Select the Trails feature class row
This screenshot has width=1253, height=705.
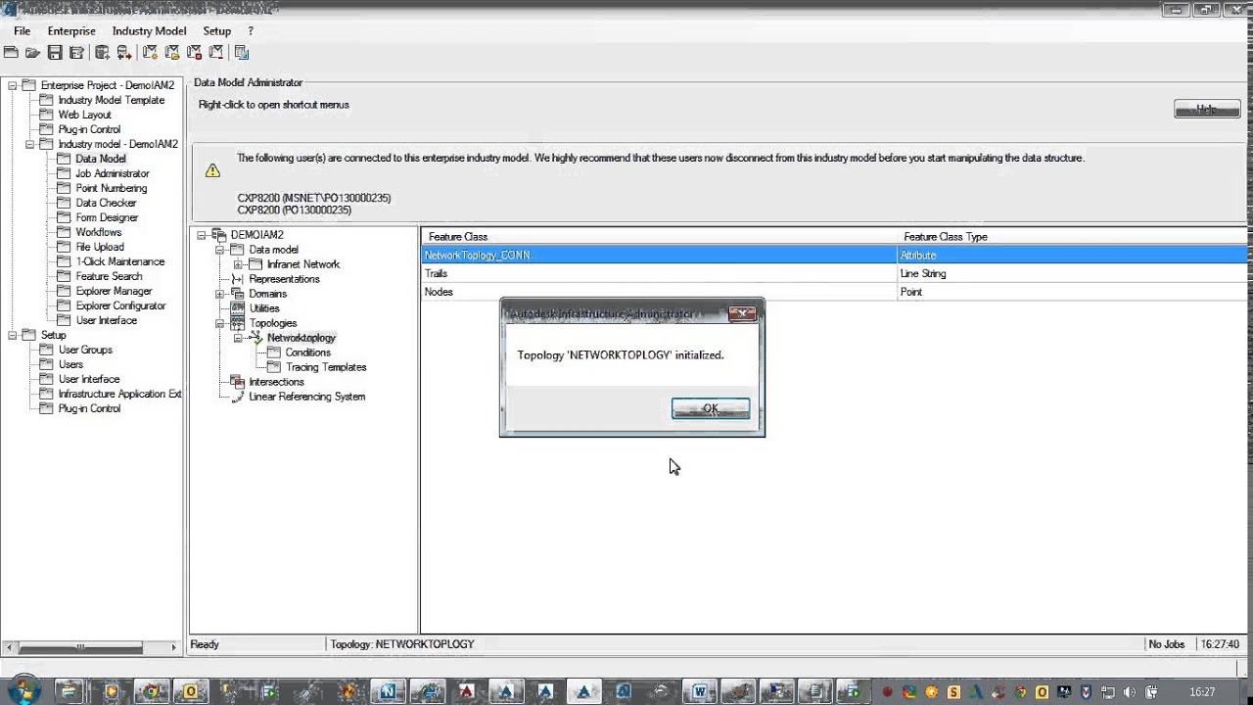(835, 274)
